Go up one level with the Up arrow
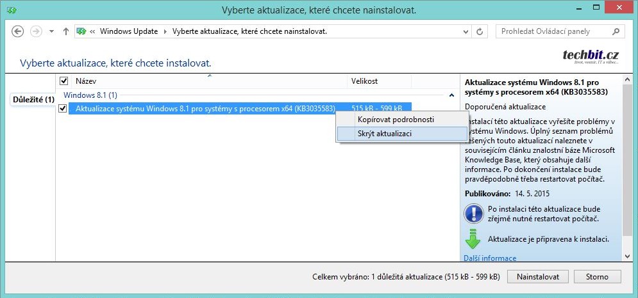Screen dimensions: 638x298 point(66,32)
